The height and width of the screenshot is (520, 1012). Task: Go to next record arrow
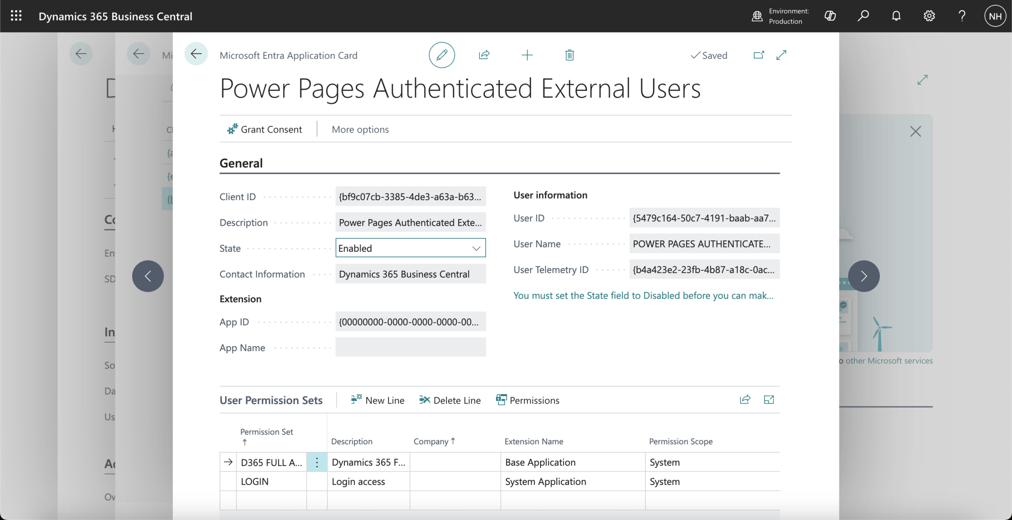(x=863, y=276)
